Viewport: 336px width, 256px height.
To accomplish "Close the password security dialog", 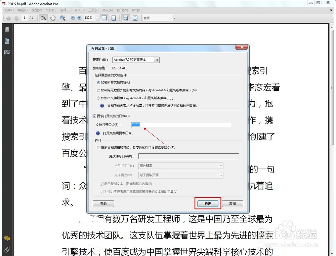I will pos(242,47).
